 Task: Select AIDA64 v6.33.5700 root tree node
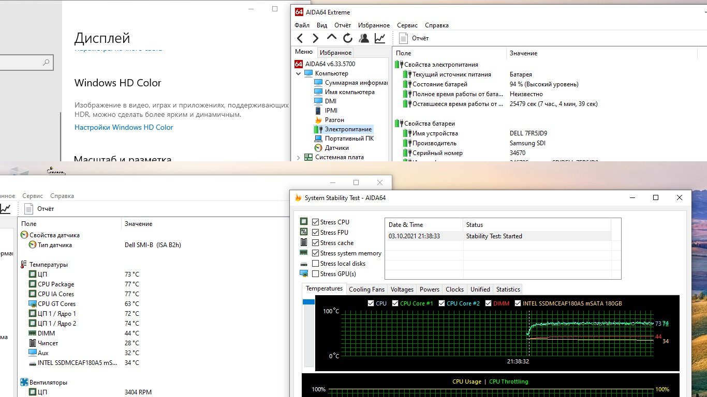(331, 64)
